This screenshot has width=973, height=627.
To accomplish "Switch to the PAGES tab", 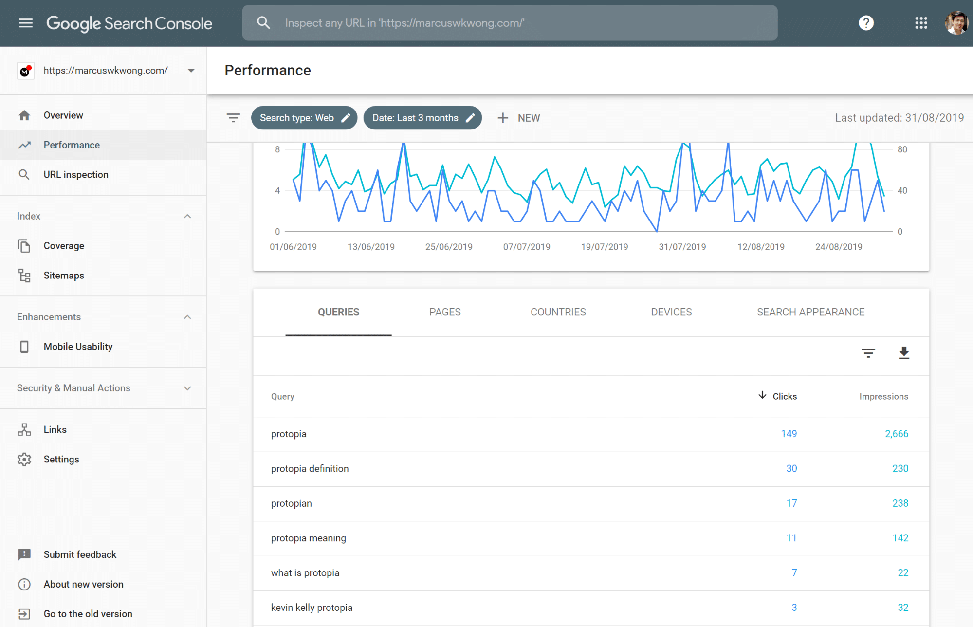I will click(444, 312).
